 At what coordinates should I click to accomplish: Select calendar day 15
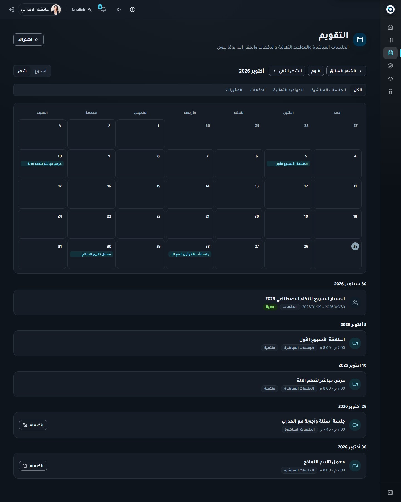click(x=141, y=194)
